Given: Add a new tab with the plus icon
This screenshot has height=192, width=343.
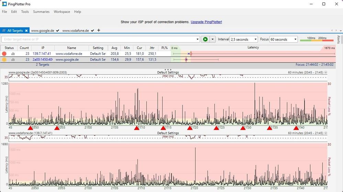Looking at the screenshot, I should click(99, 31).
